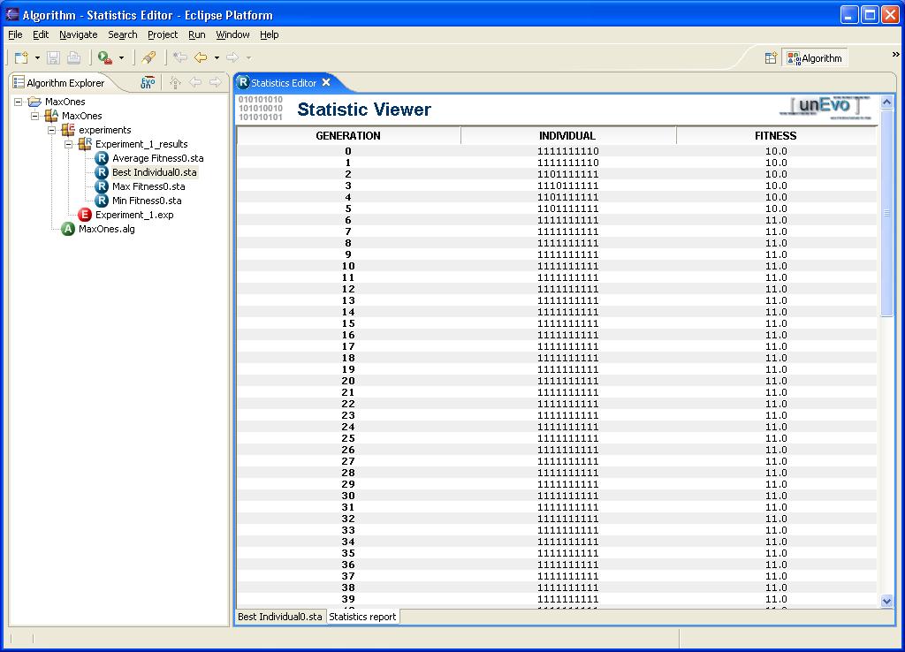Open Experiment_1.exp in the tree
Screen dimensions: 905x652
point(134,215)
